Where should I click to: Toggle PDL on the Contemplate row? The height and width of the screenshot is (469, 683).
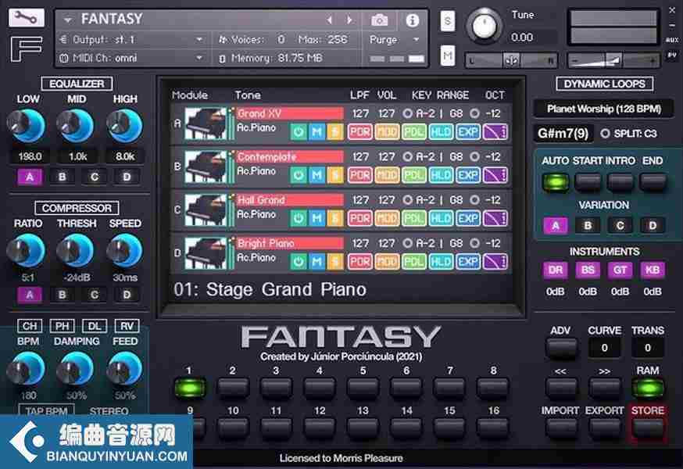[414, 175]
